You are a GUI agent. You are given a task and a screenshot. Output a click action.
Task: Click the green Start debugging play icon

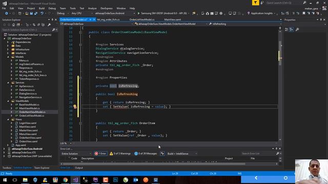[x=138, y=13]
